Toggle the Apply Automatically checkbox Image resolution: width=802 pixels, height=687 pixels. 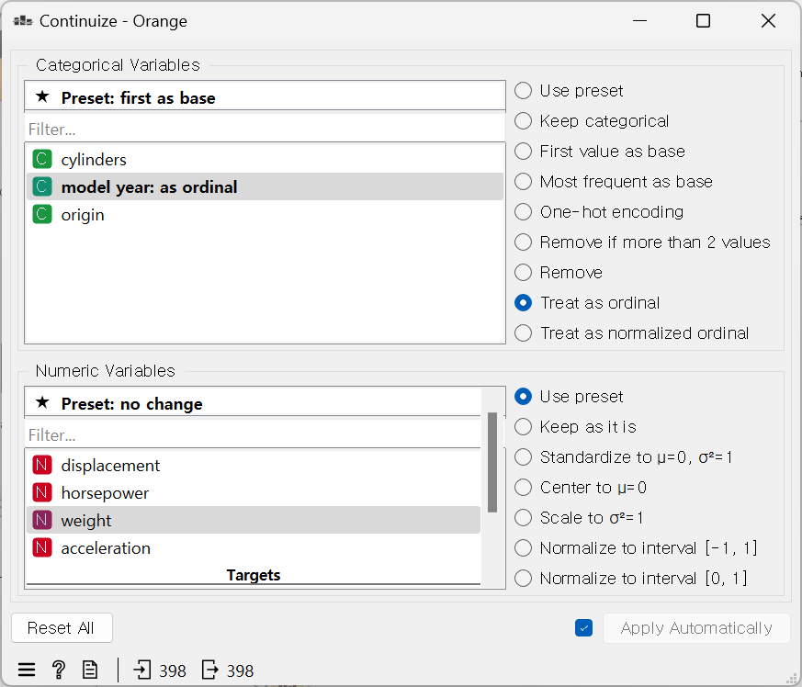pyautogui.click(x=583, y=627)
